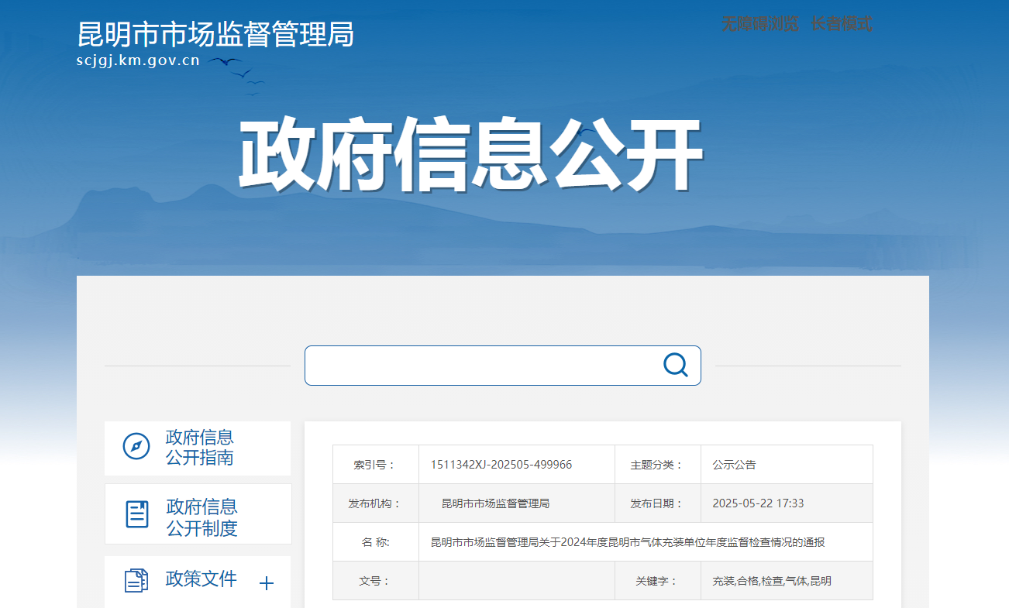
Task: Click the 关键字： label cell
Action: (658, 581)
